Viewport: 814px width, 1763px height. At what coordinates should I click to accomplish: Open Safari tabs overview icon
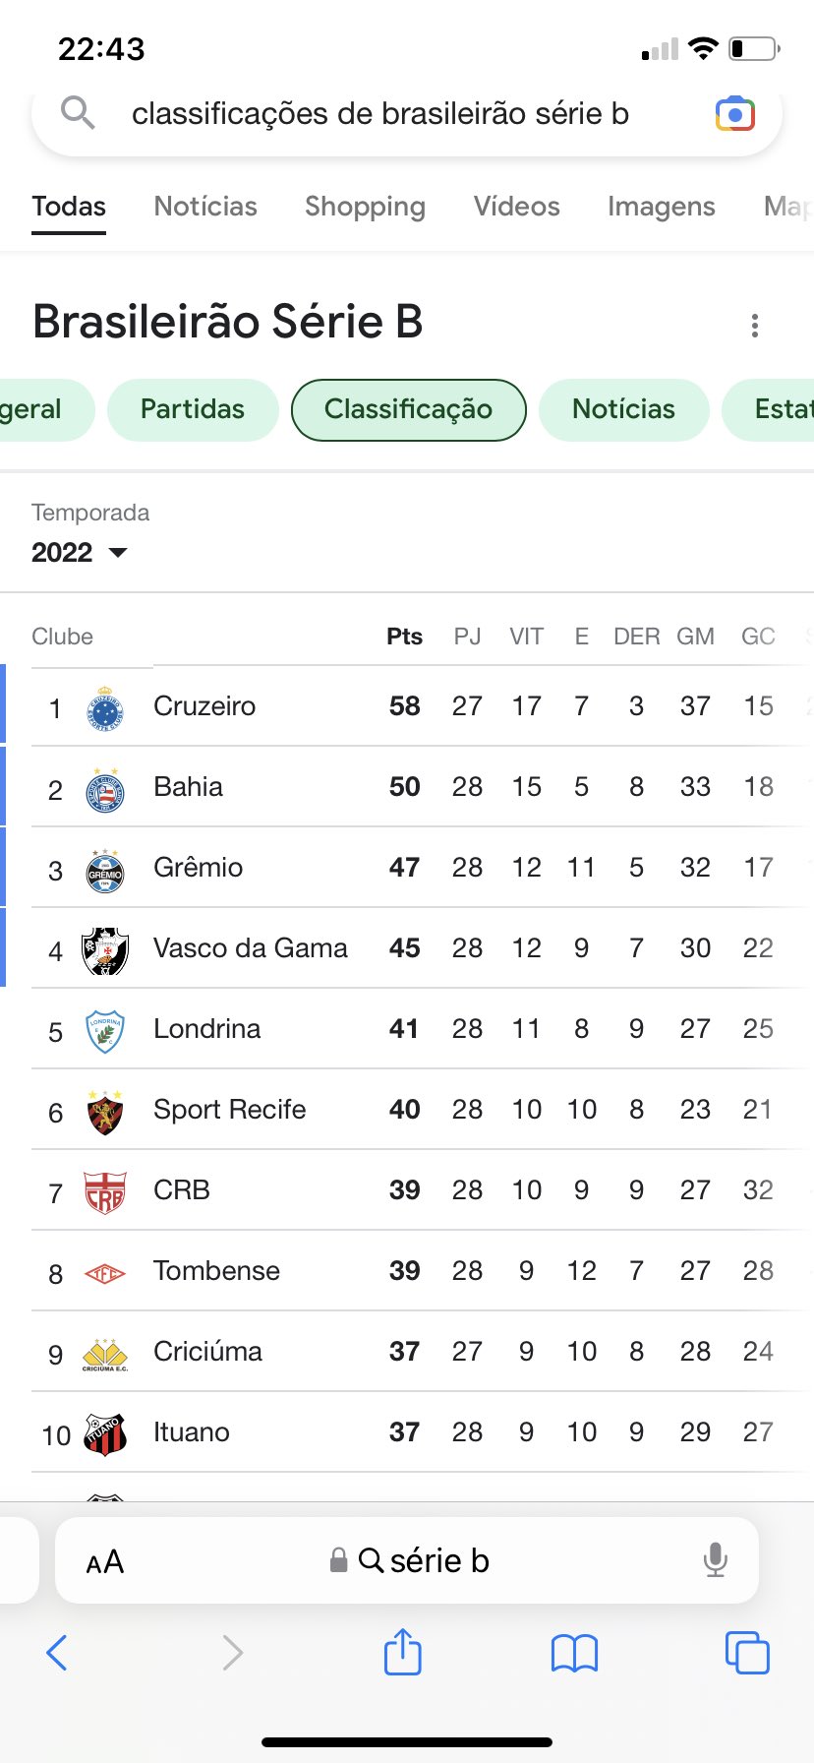tap(746, 1652)
